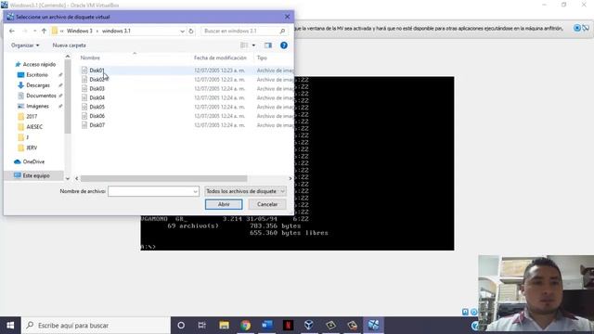The image size is (594, 334).
Task: Click the Abrir button
Action: tap(224, 204)
